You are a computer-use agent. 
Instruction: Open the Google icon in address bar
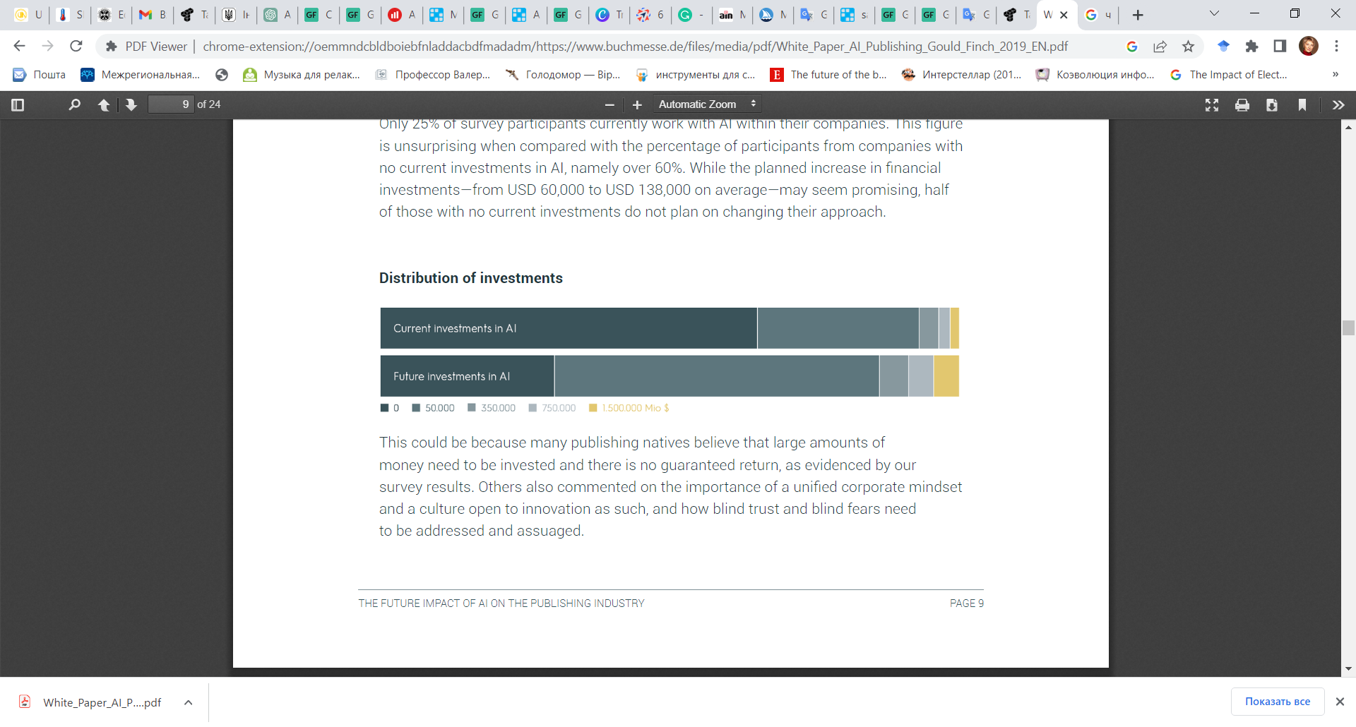click(1131, 46)
